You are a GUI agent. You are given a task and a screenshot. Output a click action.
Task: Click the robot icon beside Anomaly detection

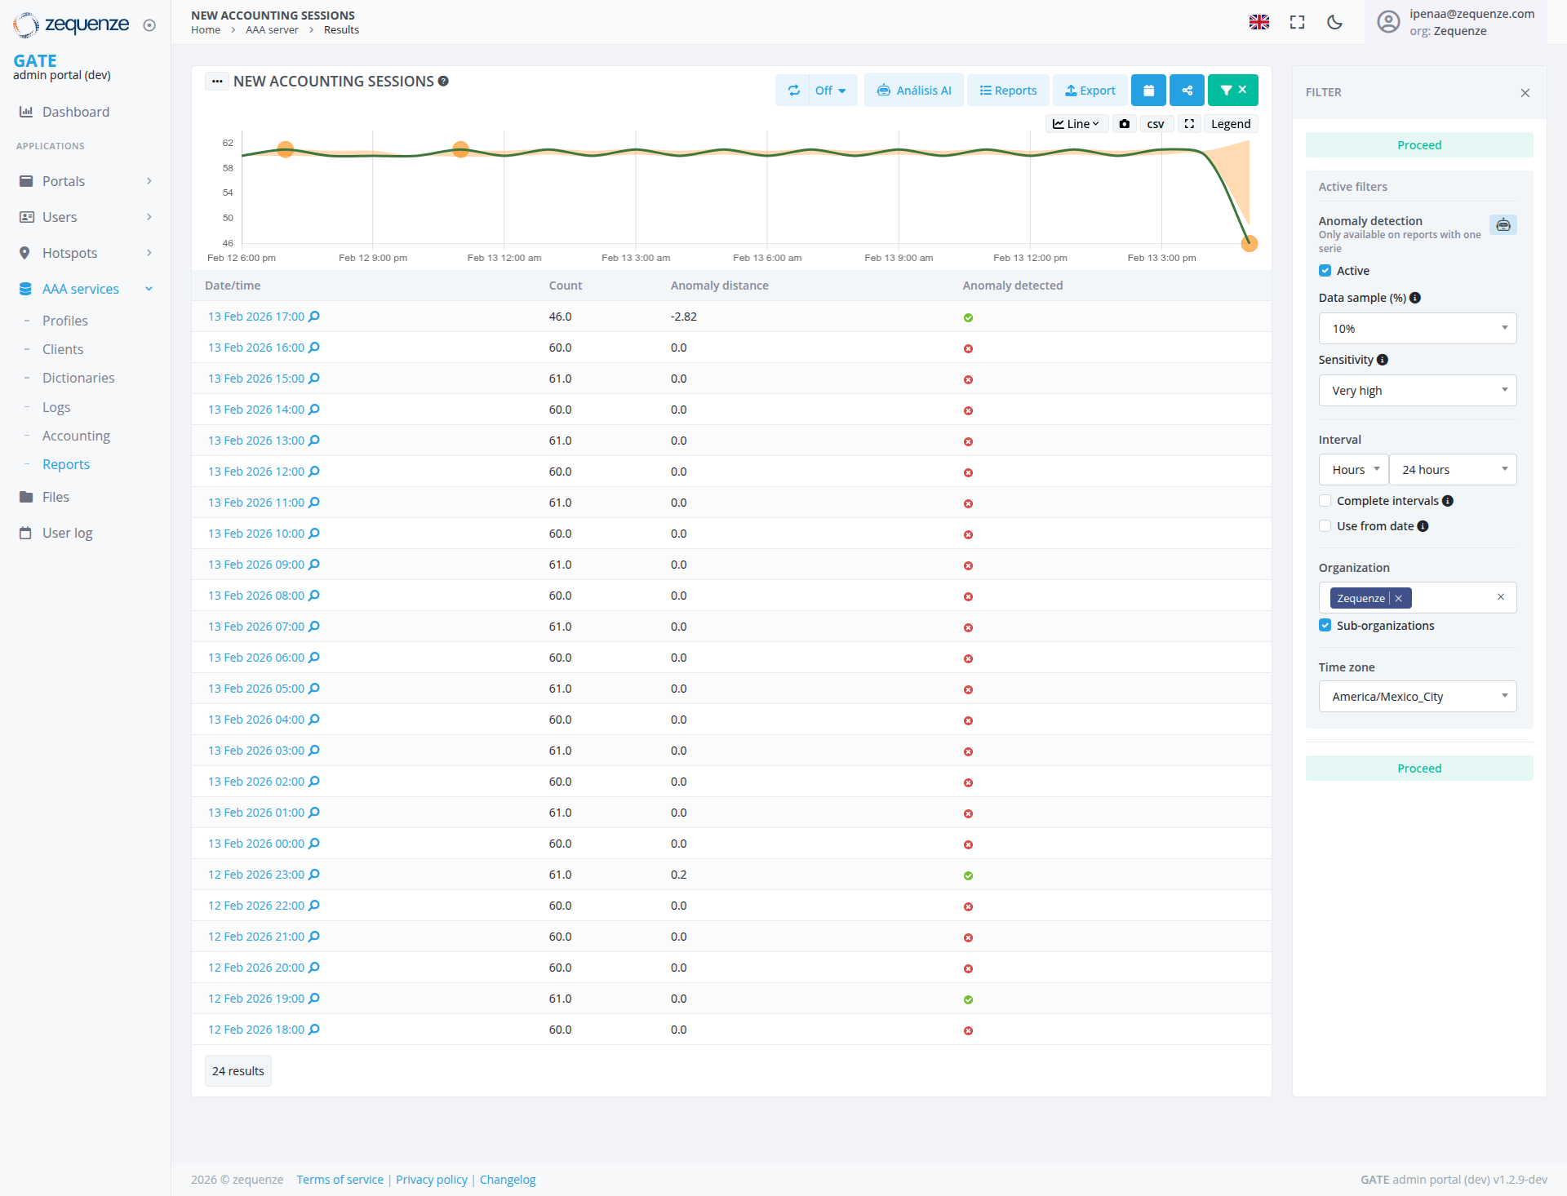point(1503,224)
